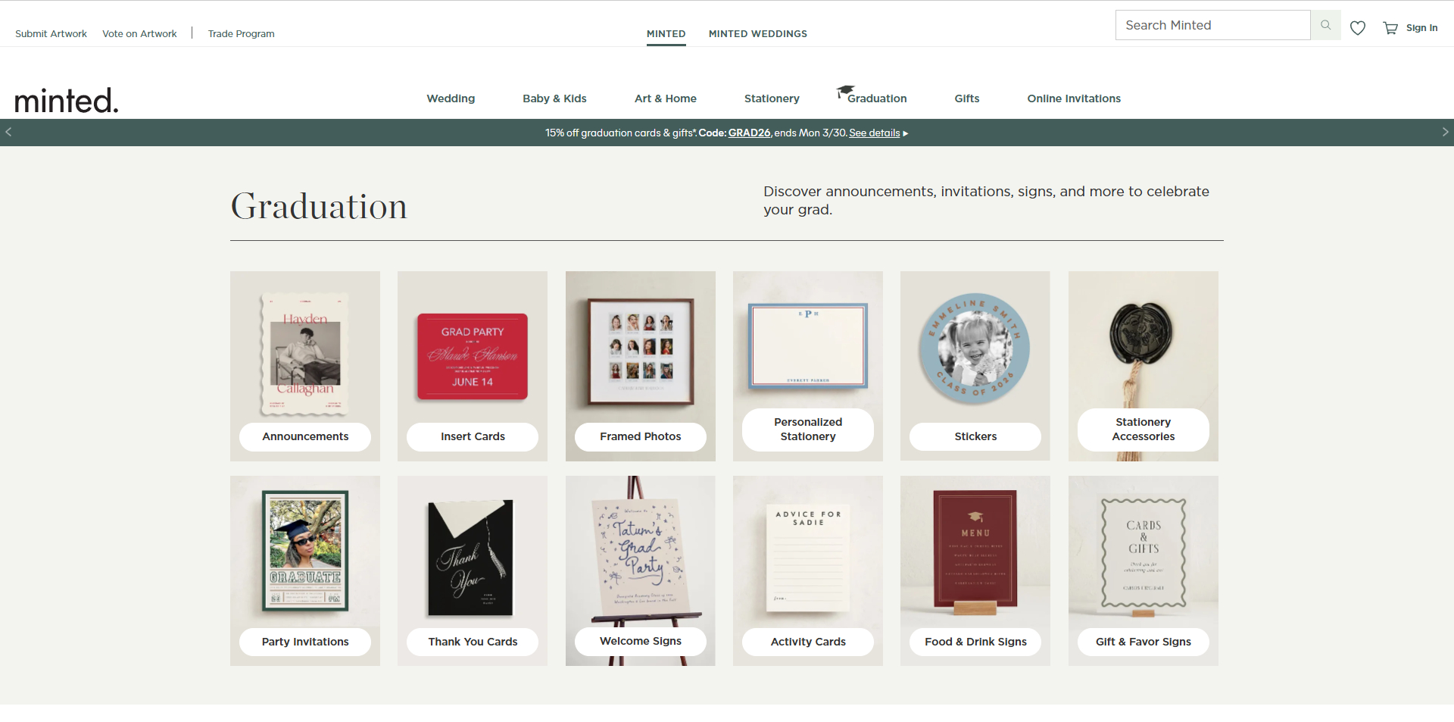Open the shopping cart icon
This screenshot has height=722, width=1454.
tap(1390, 28)
